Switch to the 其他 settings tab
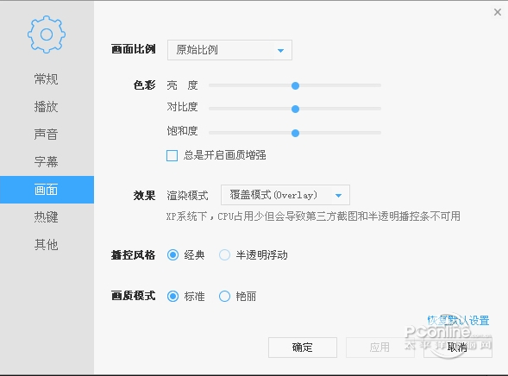This screenshot has height=376, width=508. tap(47, 245)
